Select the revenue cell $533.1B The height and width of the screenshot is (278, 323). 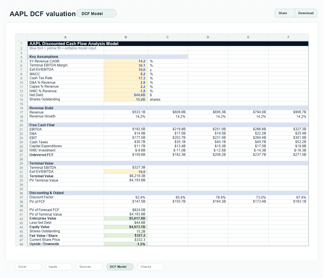[126, 112]
